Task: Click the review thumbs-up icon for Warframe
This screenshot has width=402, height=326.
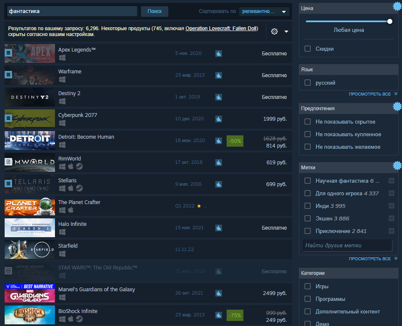Action: [219, 75]
